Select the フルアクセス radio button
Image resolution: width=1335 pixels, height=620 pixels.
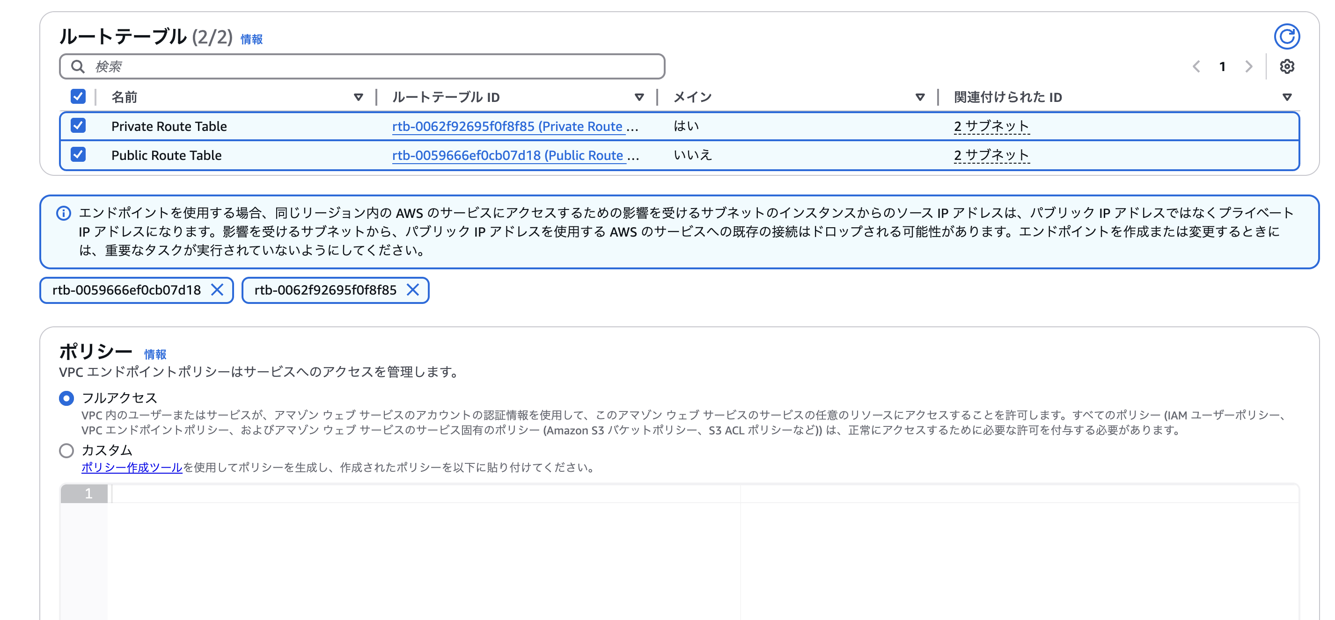[66, 398]
